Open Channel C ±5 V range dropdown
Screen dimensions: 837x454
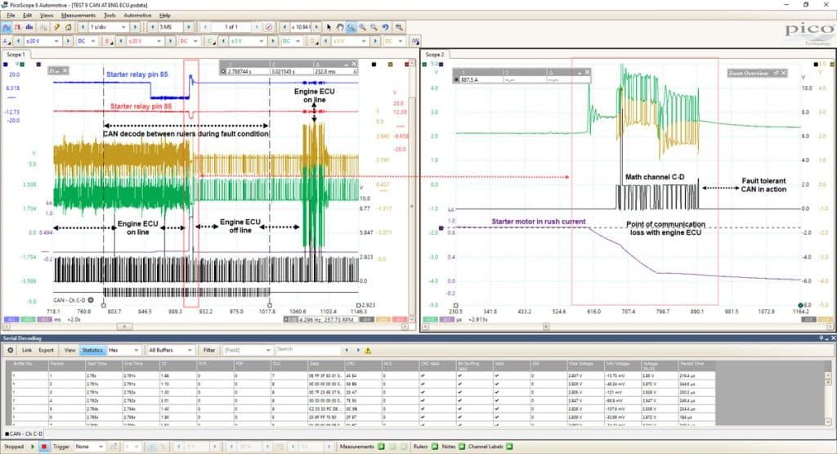pos(248,41)
